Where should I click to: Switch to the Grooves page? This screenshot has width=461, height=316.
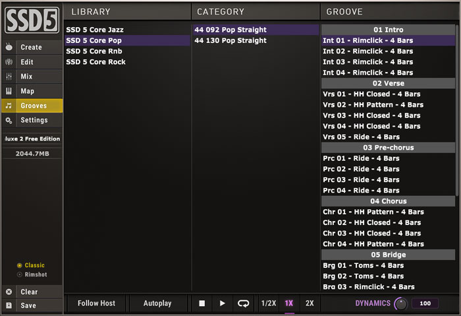pyautogui.click(x=32, y=106)
